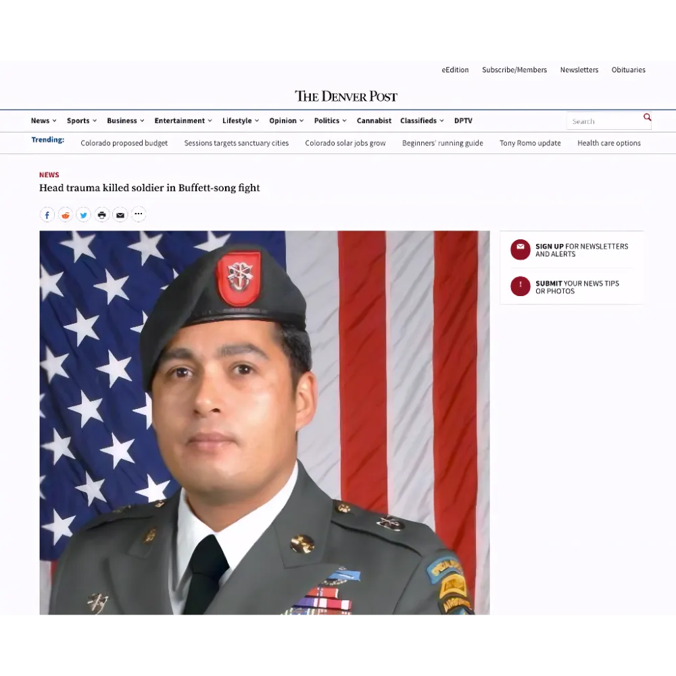Viewport: 676px width, 676px height.
Task: Click the search magnifier icon
Action: click(x=647, y=118)
